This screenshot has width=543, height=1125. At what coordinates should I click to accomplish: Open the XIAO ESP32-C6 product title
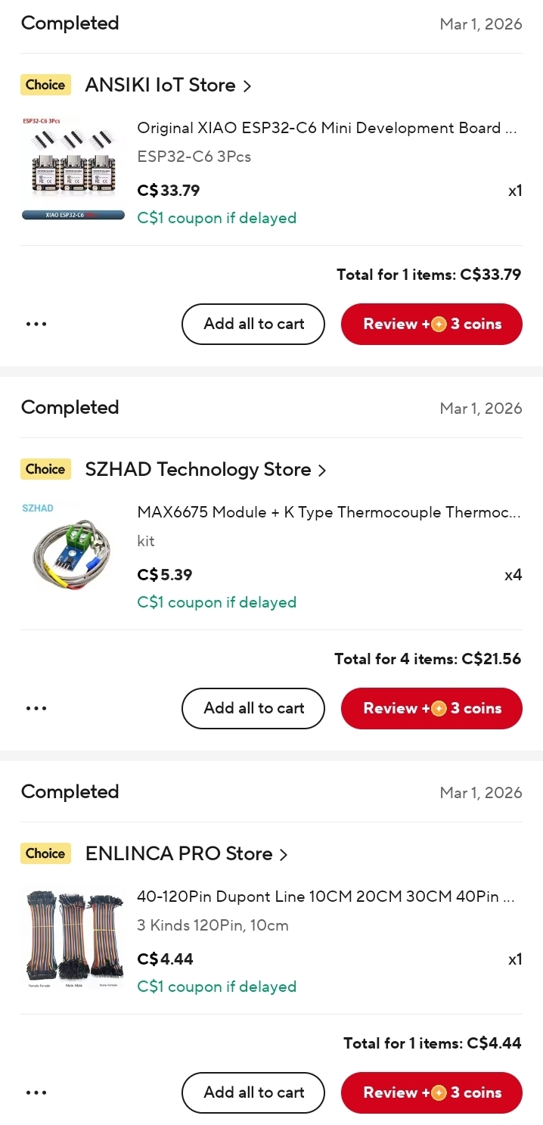click(327, 128)
